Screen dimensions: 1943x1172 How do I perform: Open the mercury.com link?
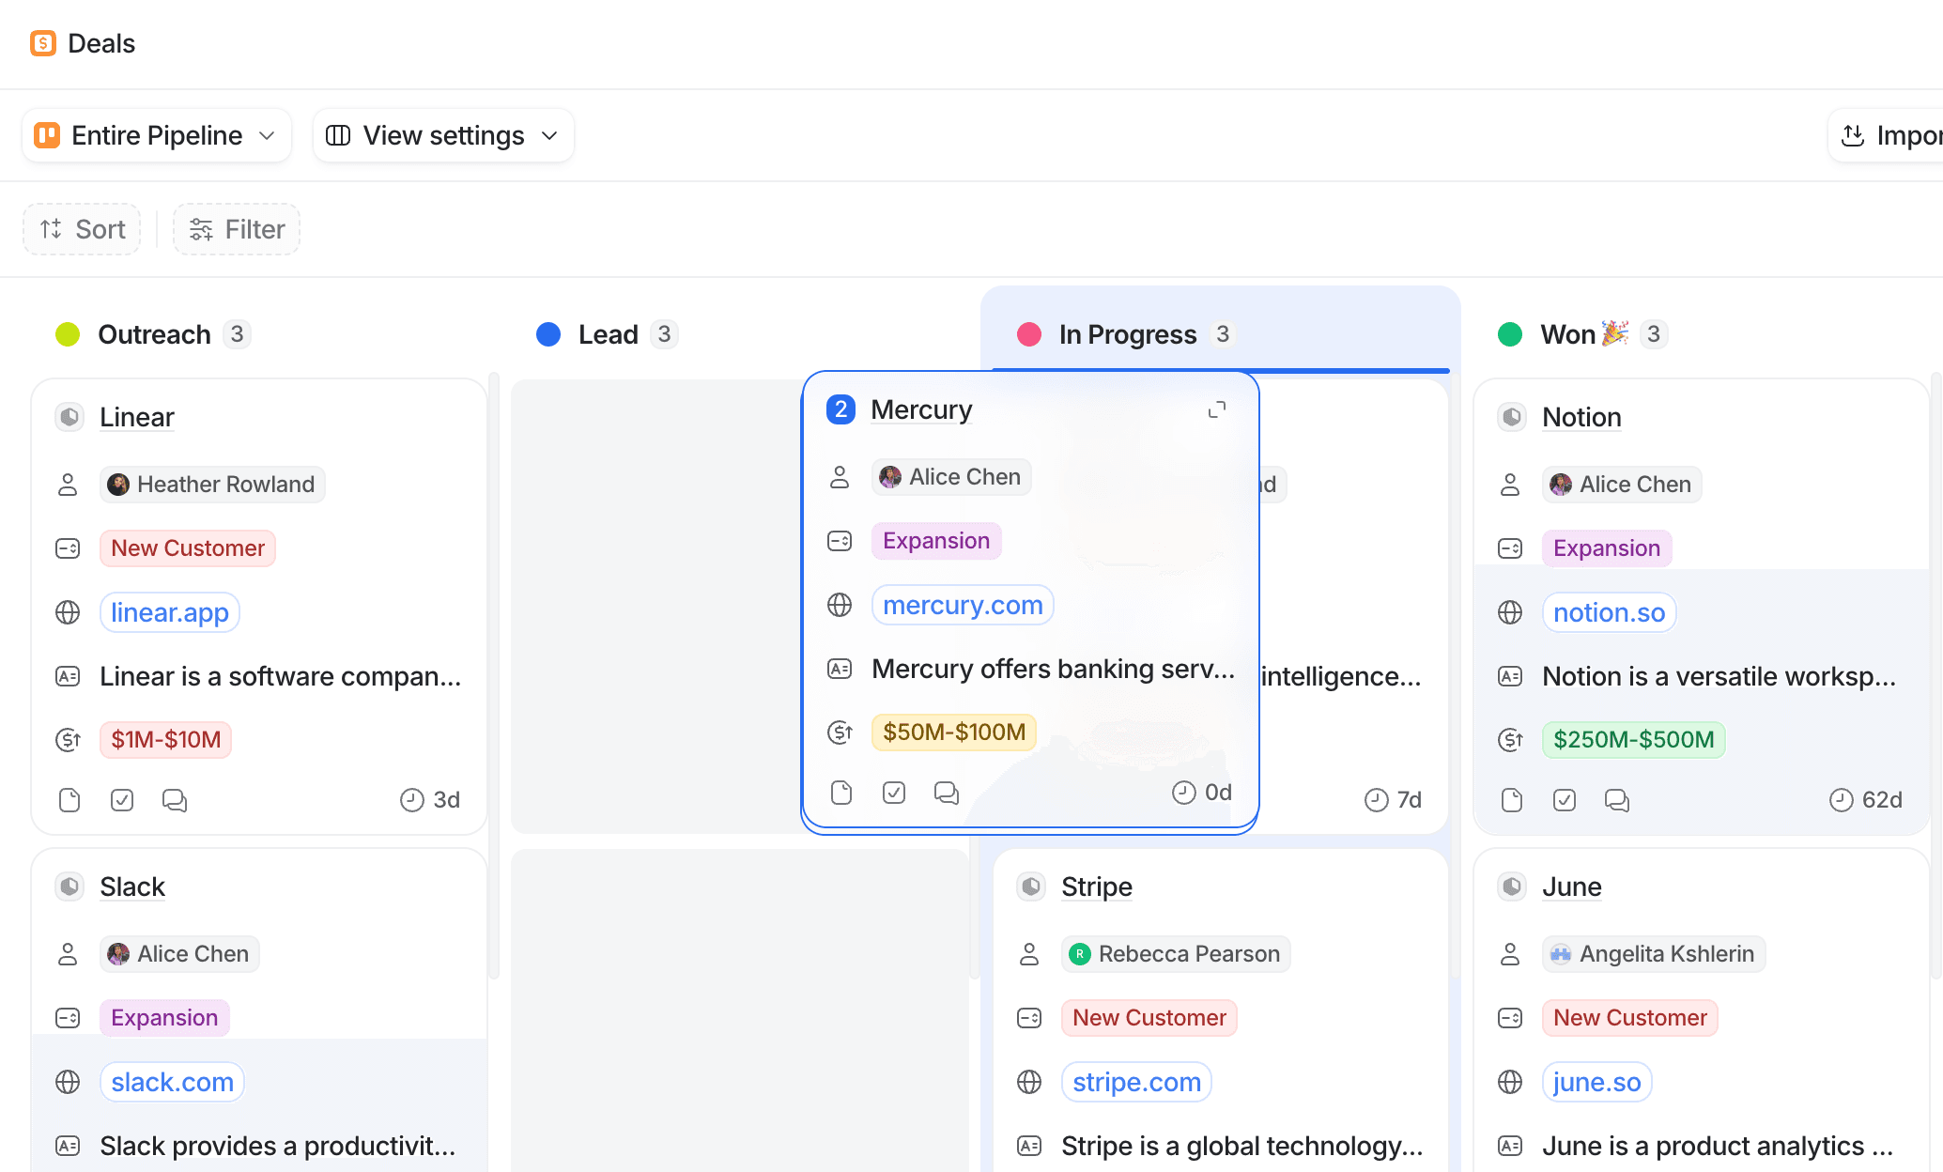tap(963, 605)
